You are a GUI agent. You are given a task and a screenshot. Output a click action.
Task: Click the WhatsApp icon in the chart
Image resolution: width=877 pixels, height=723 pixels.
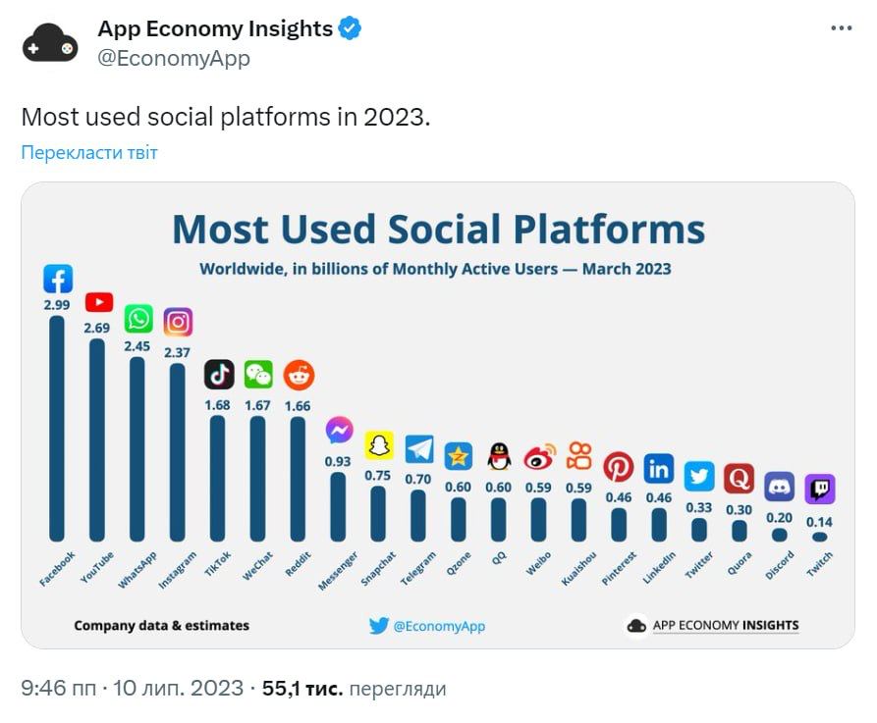(138, 319)
